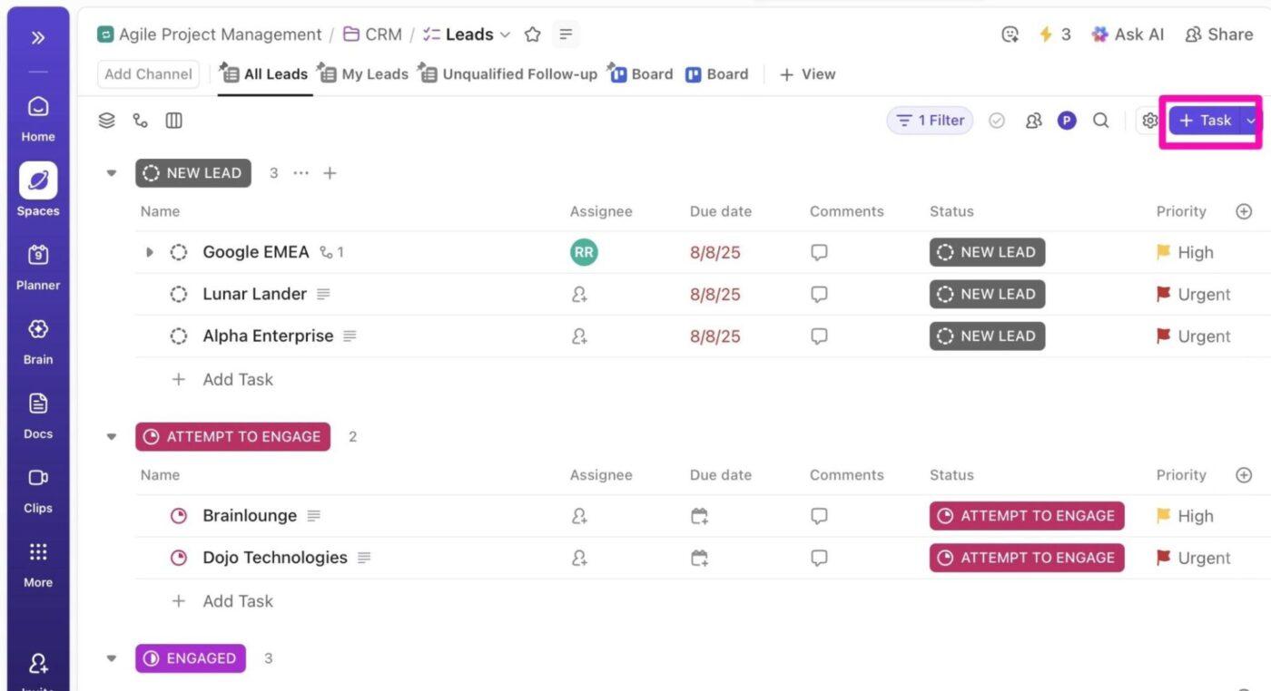Viewport: 1271px width, 691px height.
Task: Open search with the magnifying glass icon
Action: click(1101, 120)
